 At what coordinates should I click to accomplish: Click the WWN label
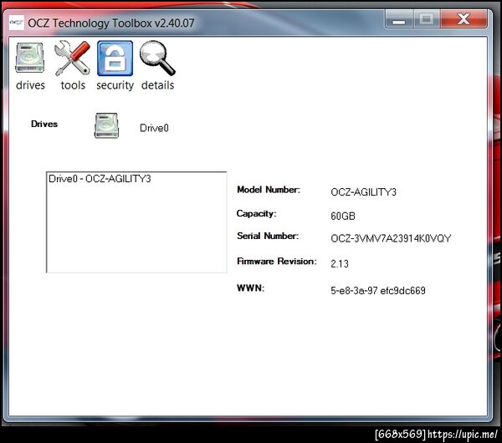pyautogui.click(x=251, y=288)
